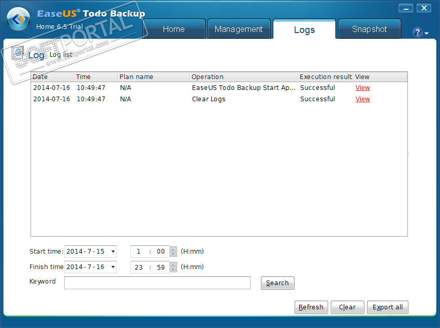Click the Plan name column header
The height and width of the screenshot is (328, 440).
click(154, 77)
